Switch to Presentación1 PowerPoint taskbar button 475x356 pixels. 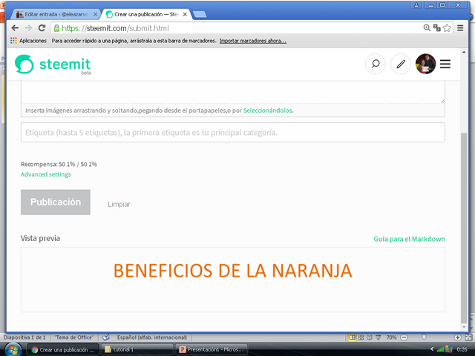212,349
